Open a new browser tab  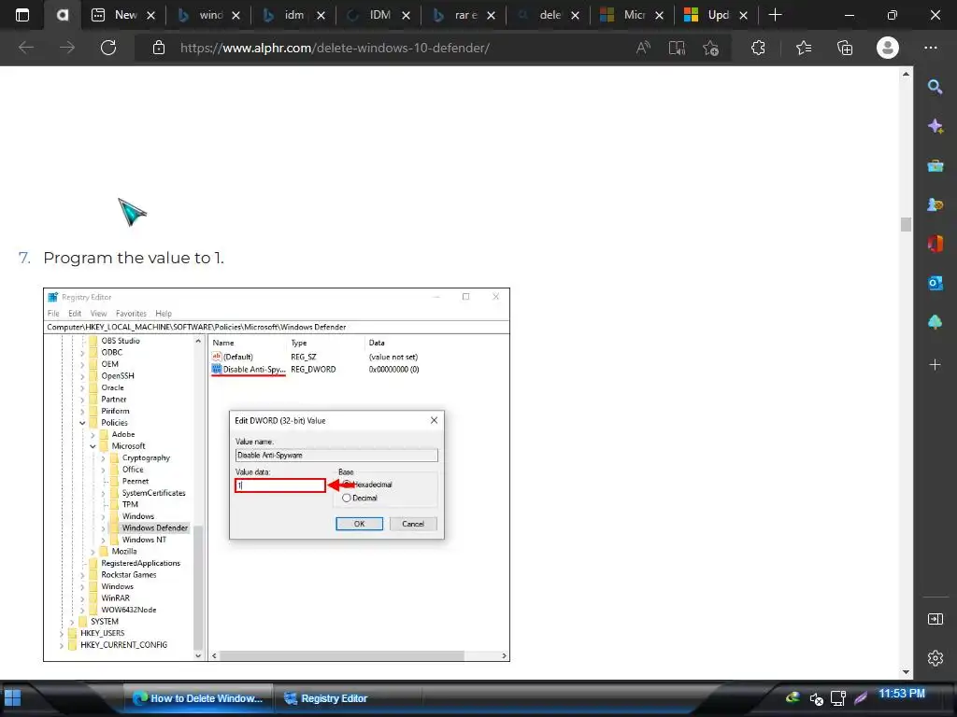tap(775, 15)
